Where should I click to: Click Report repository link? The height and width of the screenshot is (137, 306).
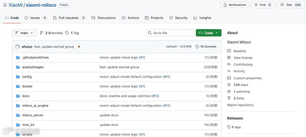point(240,105)
